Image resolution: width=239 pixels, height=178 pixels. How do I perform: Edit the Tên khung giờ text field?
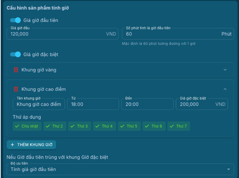pyautogui.click(x=39, y=104)
